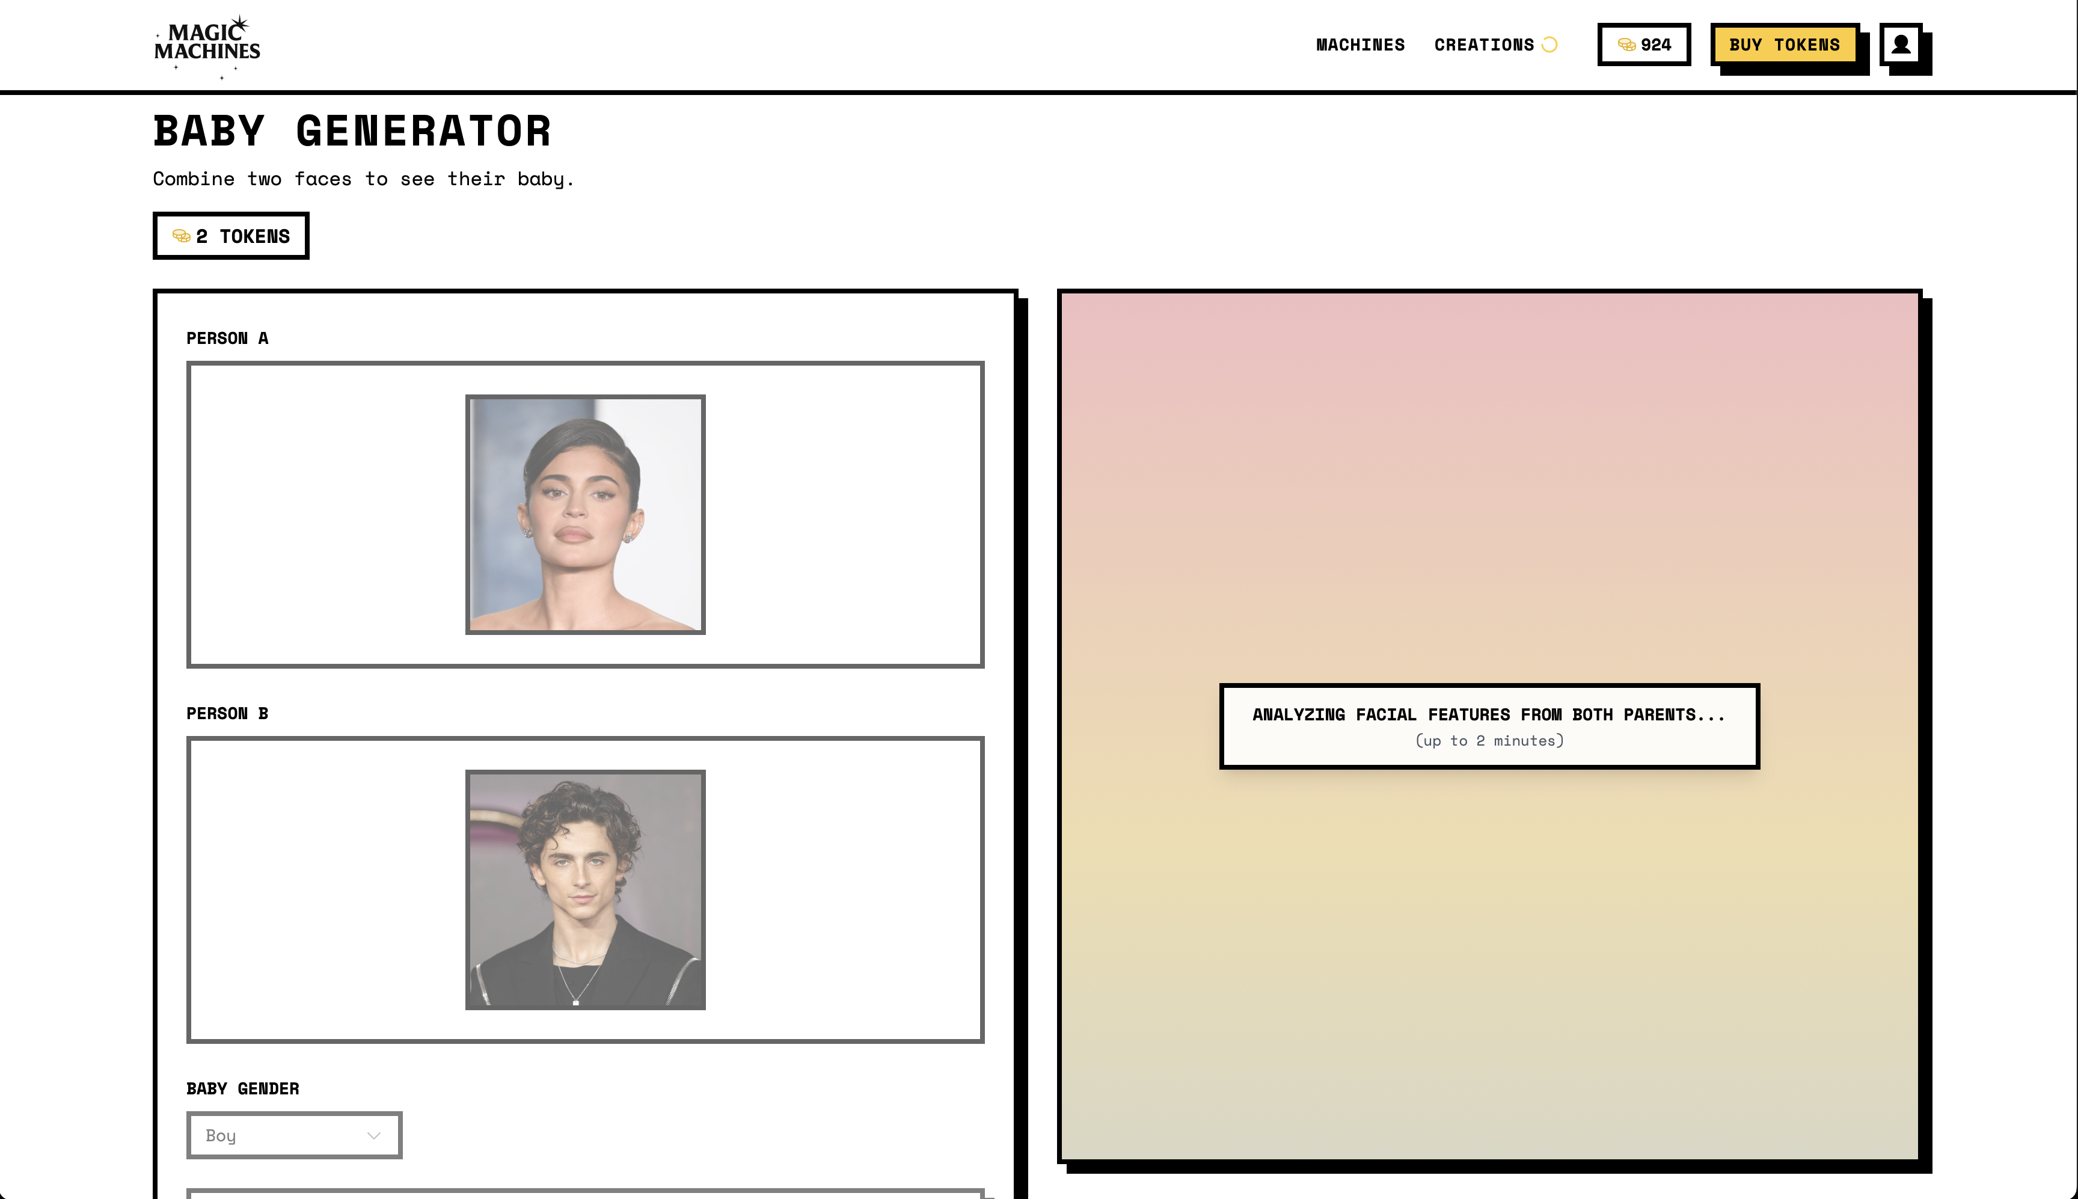Go to the Creations page
2078x1199 pixels.
click(x=1483, y=44)
